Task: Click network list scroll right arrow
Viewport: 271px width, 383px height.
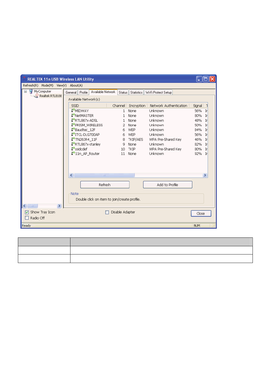Action: pyautogui.click(x=205, y=175)
